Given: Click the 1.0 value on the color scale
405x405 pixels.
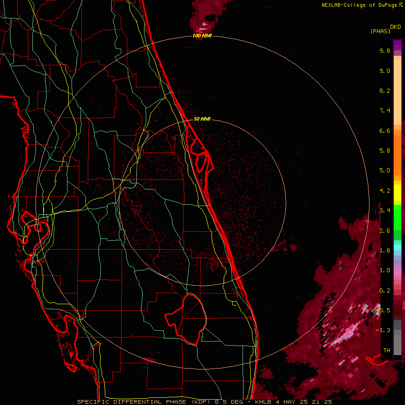Looking at the screenshot, I should (x=385, y=270).
